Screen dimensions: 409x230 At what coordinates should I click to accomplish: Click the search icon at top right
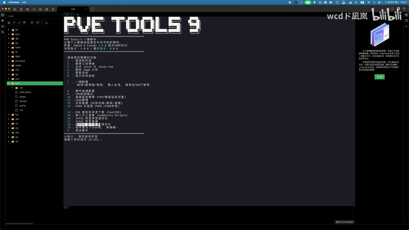(x=392, y=9)
